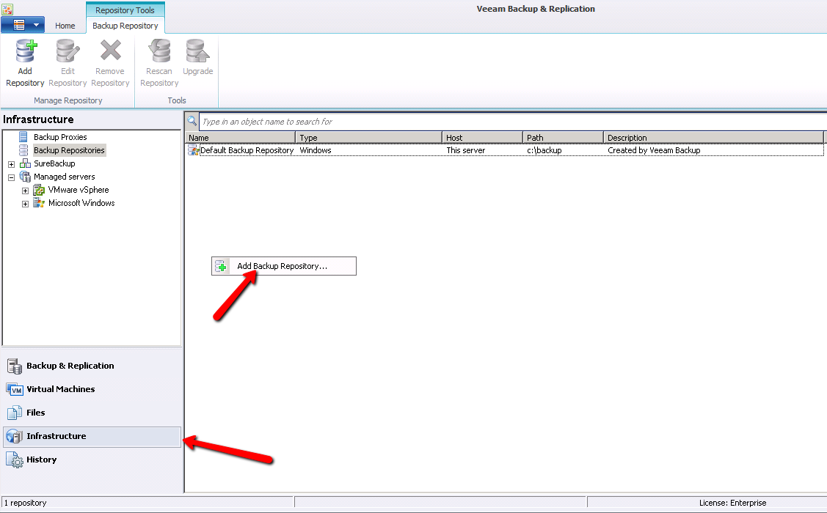Click the Rescan Repository ribbon icon

tap(159, 51)
